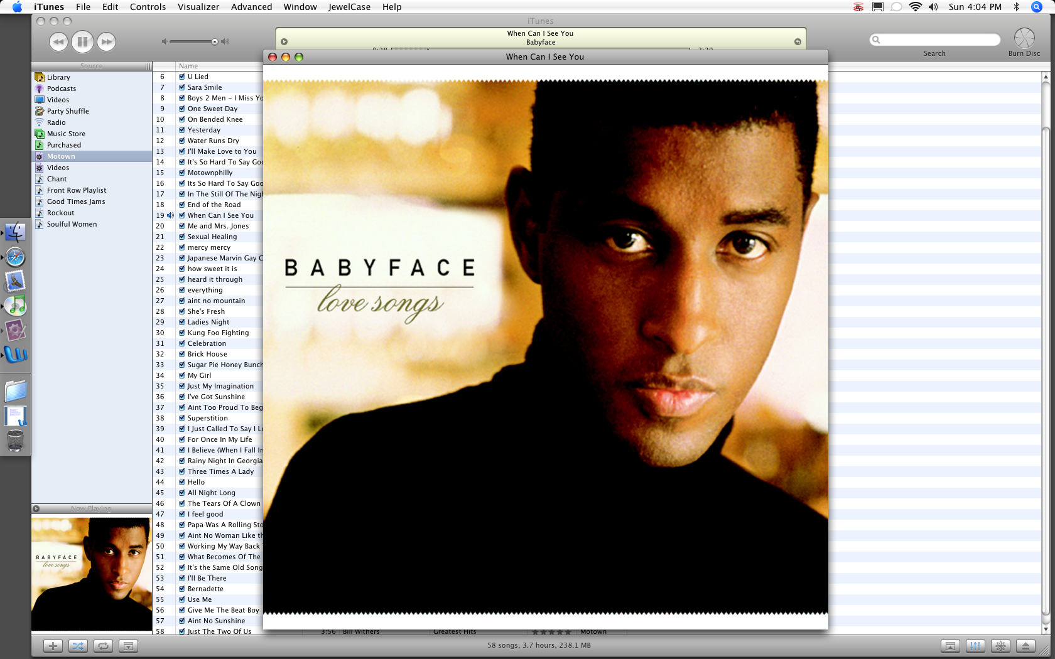Click the Spotlight search icon in menu bar

[x=1037, y=7]
